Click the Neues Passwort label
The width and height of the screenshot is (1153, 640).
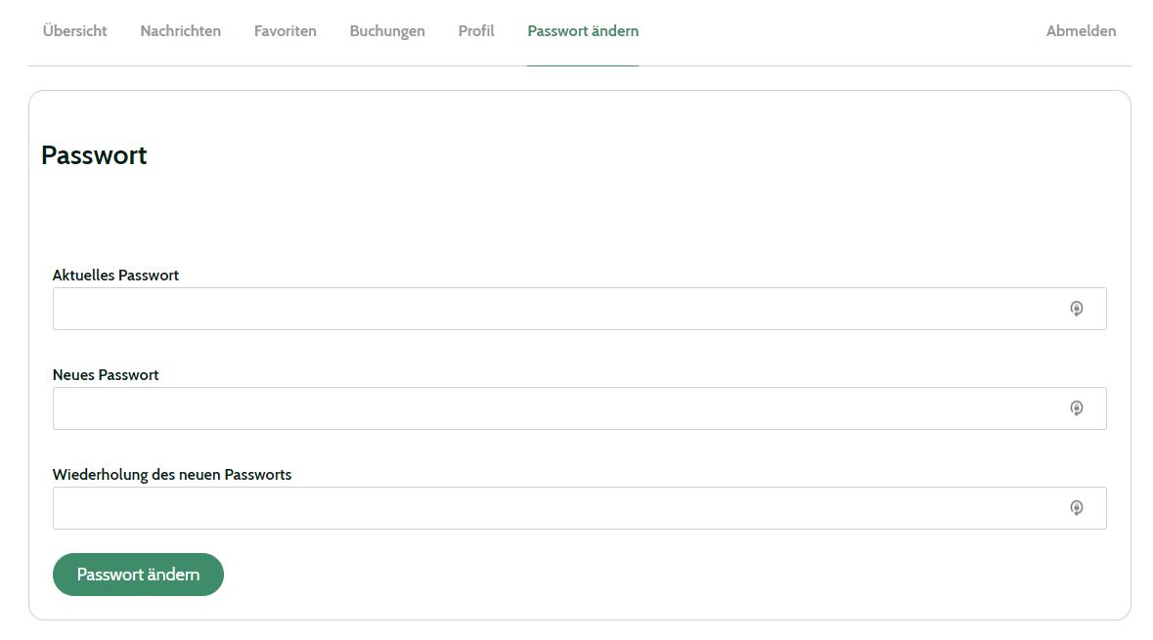point(106,375)
